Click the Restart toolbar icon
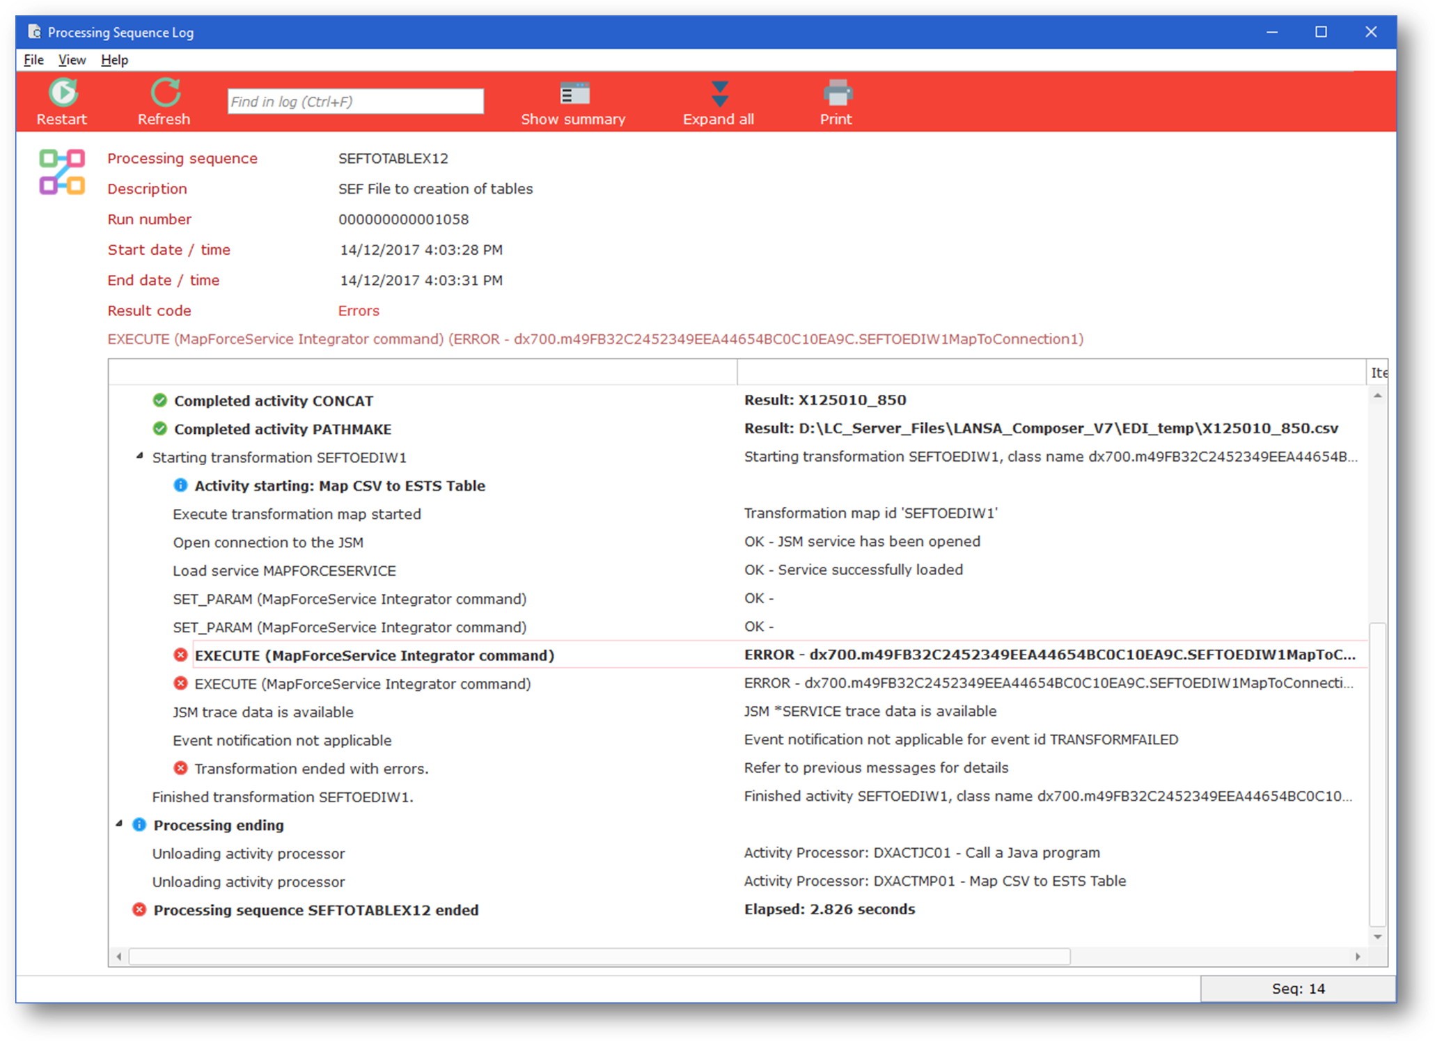1435x1041 pixels. [62, 93]
